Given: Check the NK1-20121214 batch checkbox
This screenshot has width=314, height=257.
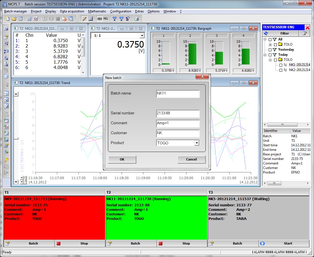Looking at the screenshot, I should tap(281, 65).
